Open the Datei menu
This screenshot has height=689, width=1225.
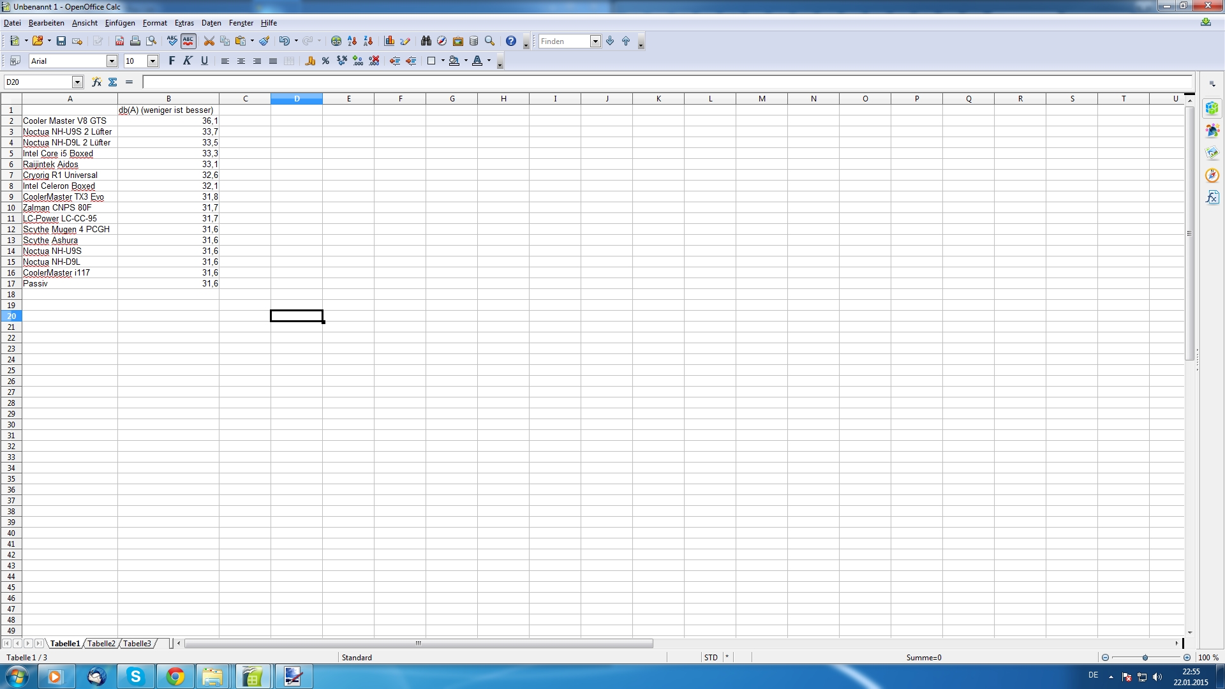[12, 23]
